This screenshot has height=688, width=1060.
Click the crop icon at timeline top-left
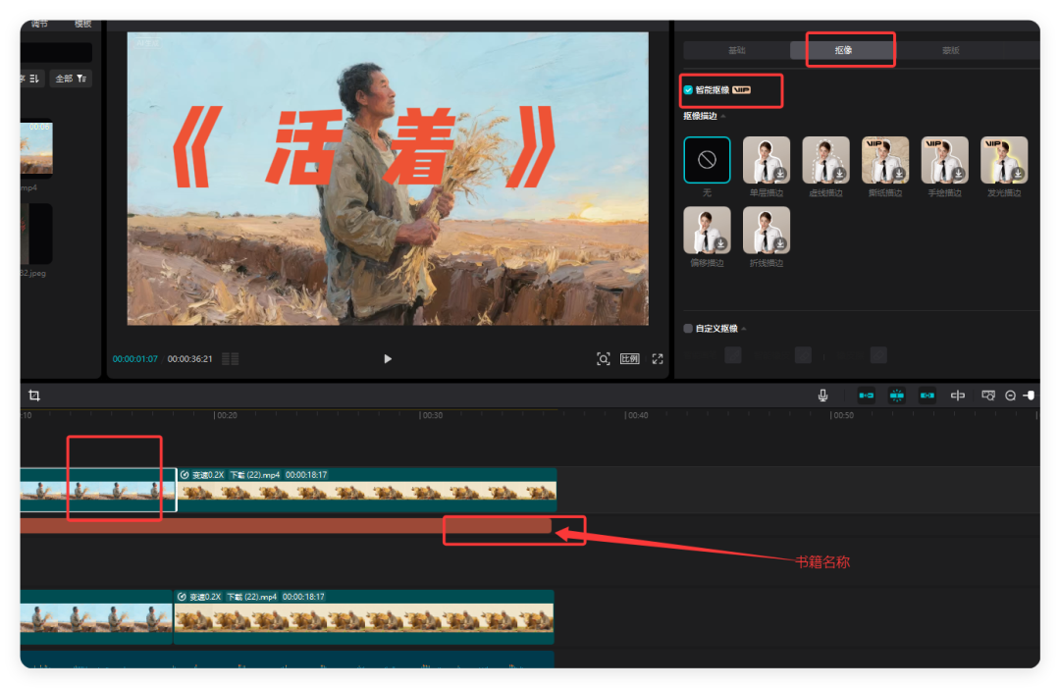click(x=34, y=395)
